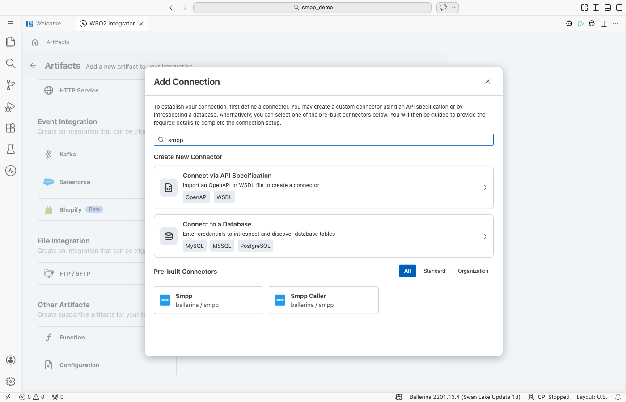Close the Add Connection dialog
Screen dimensions: 626x402
pyautogui.click(x=488, y=81)
